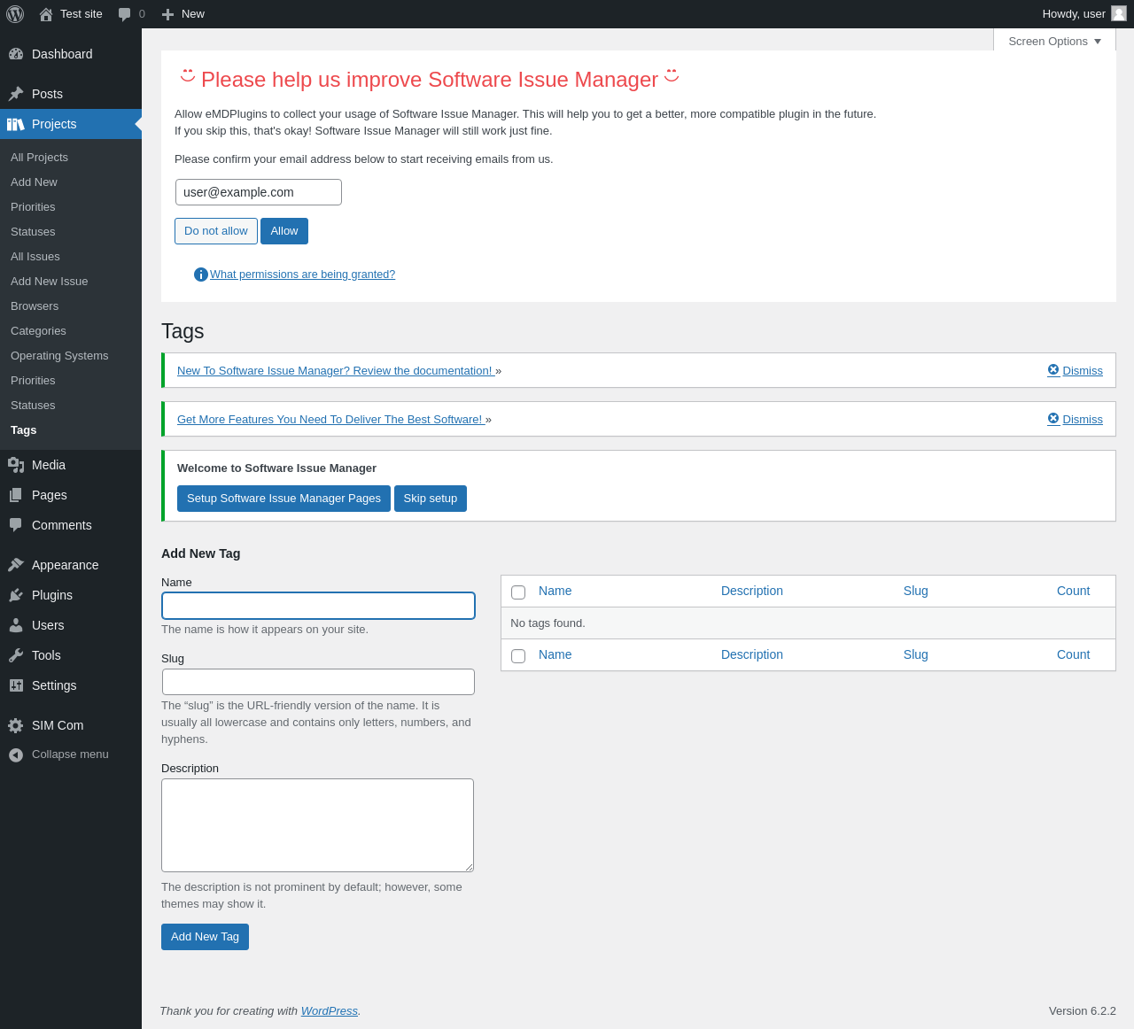This screenshot has height=1029, width=1134.
Task: Open Add New under Projects
Action: 34,182
